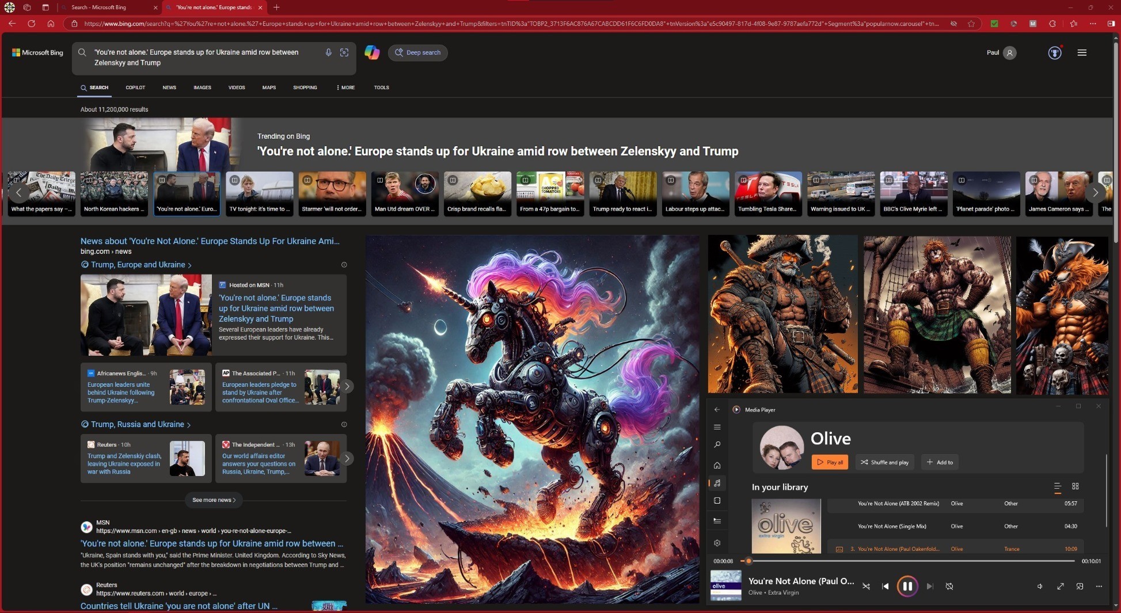1121x613 pixels.
Task: Show more articles beside Associated Press card
Action: point(347,386)
